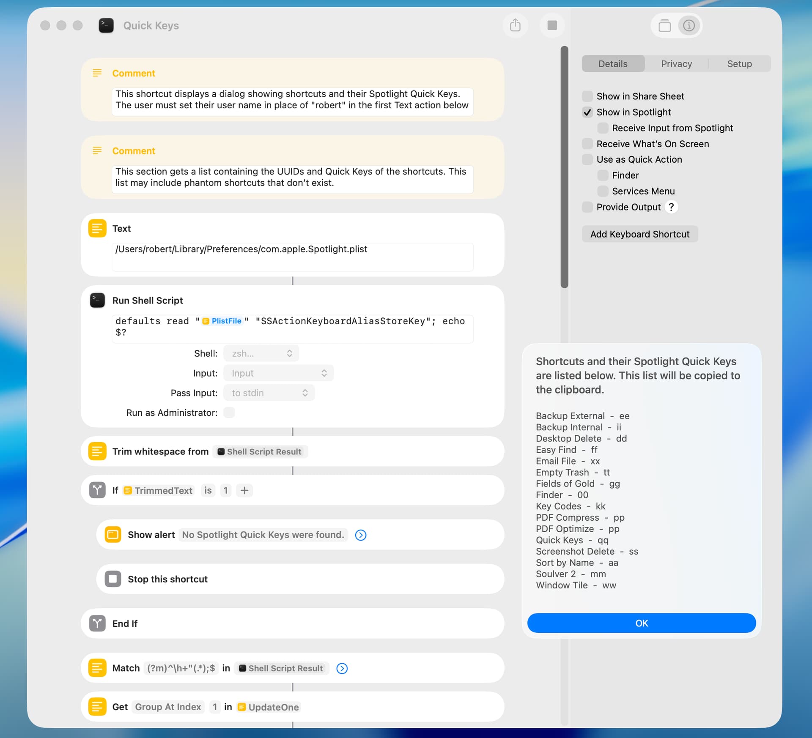Expand Show alert options chevron
Screen dimensions: 812x738
point(360,535)
